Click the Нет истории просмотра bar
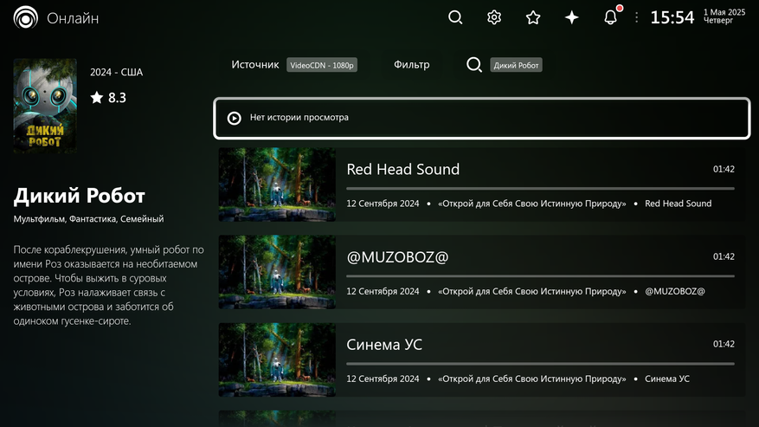The width and height of the screenshot is (759, 427). 481,118
